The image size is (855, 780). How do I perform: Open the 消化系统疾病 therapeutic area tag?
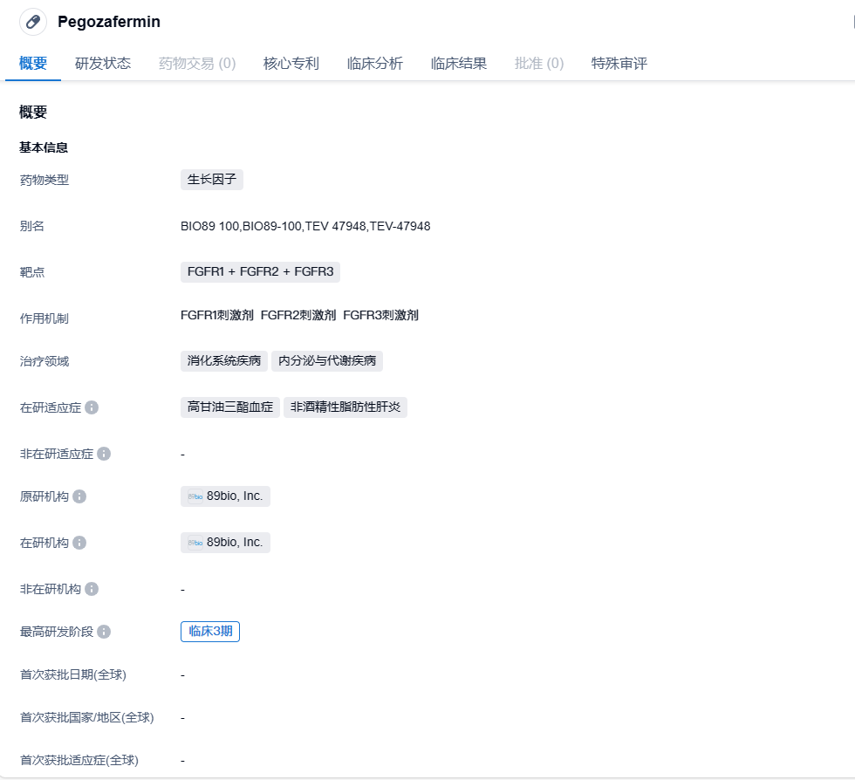coord(224,360)
